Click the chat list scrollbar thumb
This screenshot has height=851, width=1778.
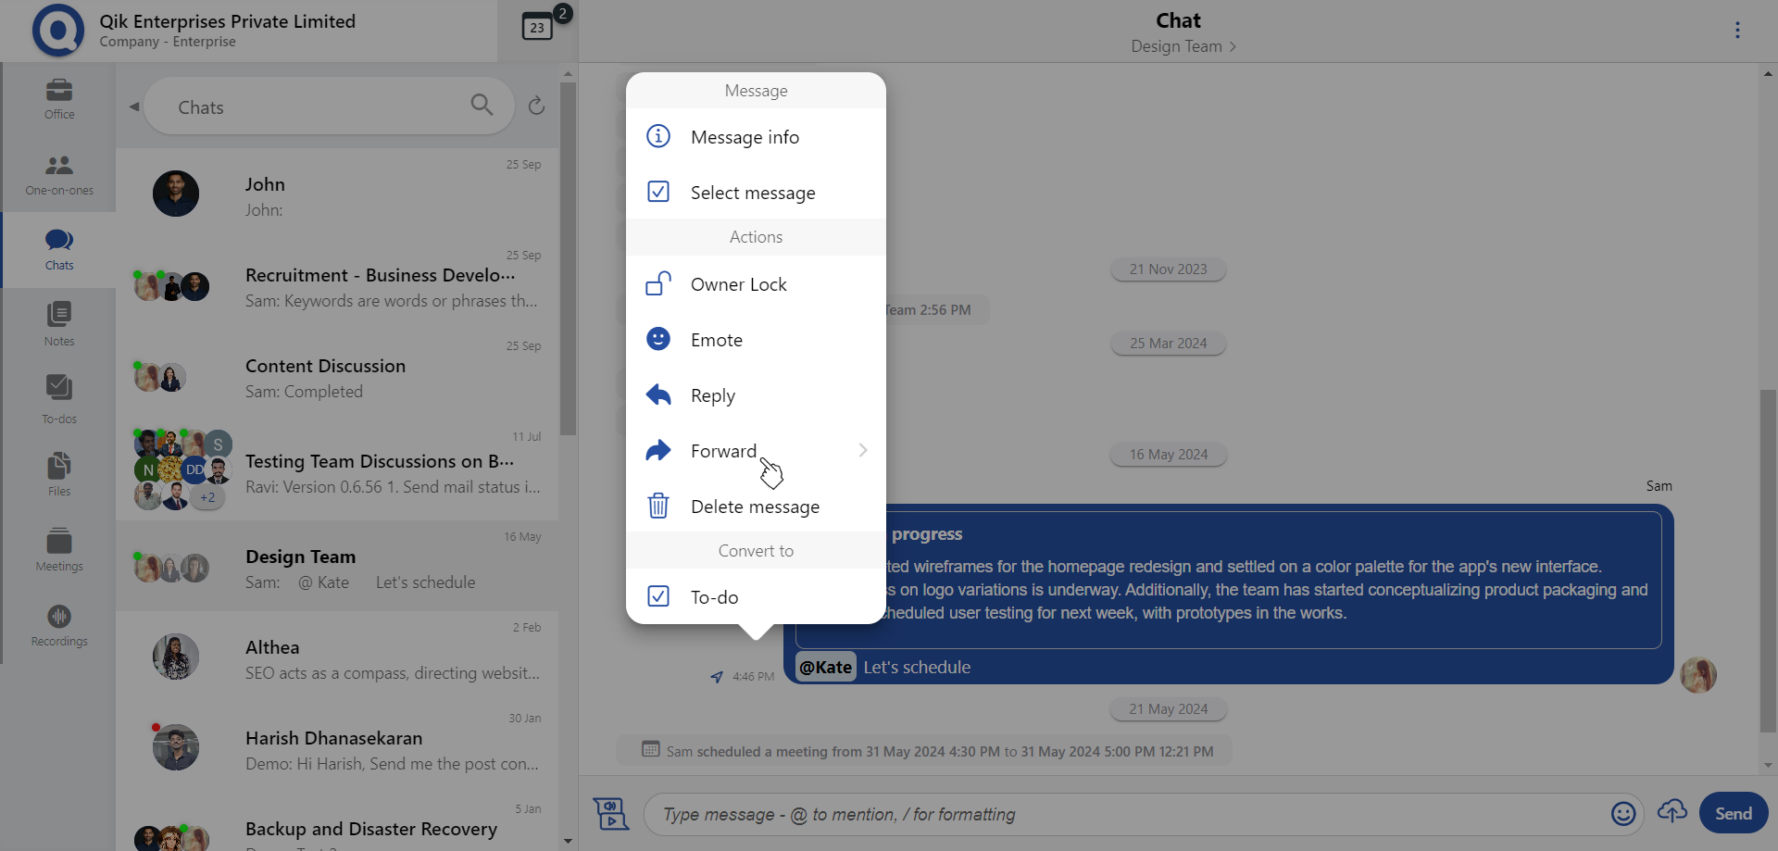[x=568, y=258]
